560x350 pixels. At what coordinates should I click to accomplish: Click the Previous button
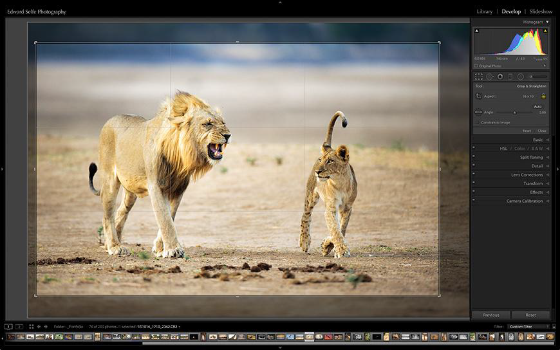491,315
